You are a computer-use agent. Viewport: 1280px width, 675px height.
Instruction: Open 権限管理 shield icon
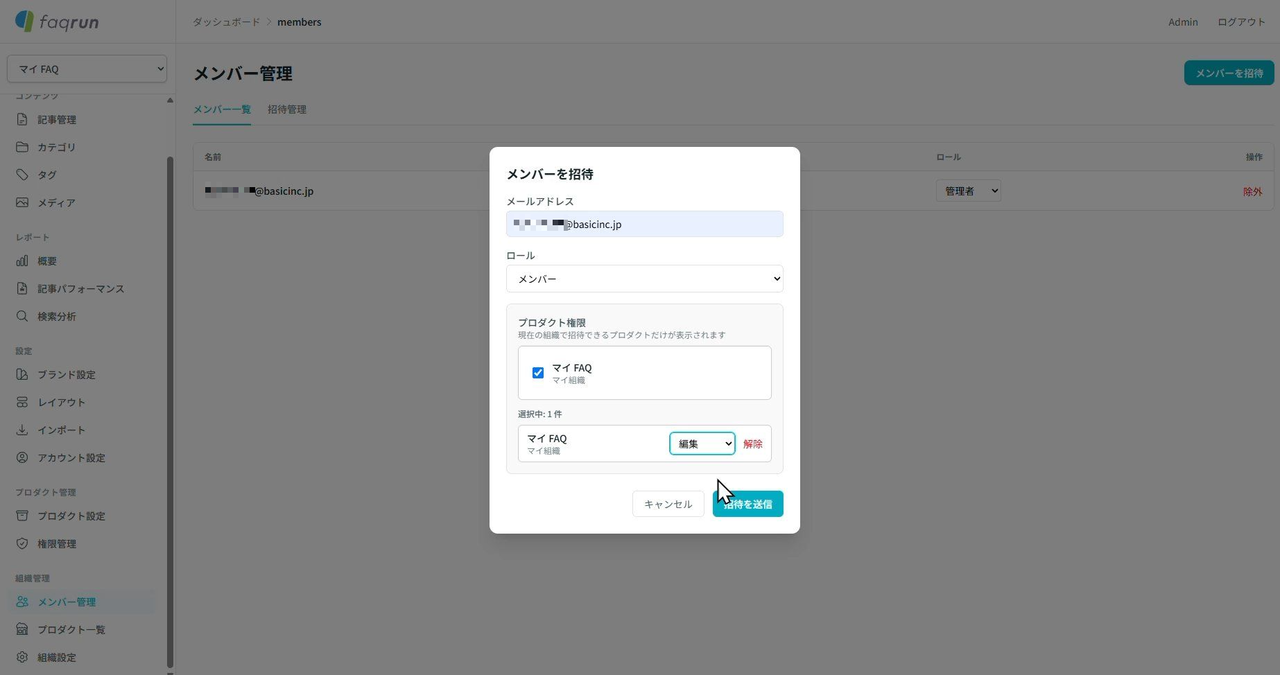point(22,543)
